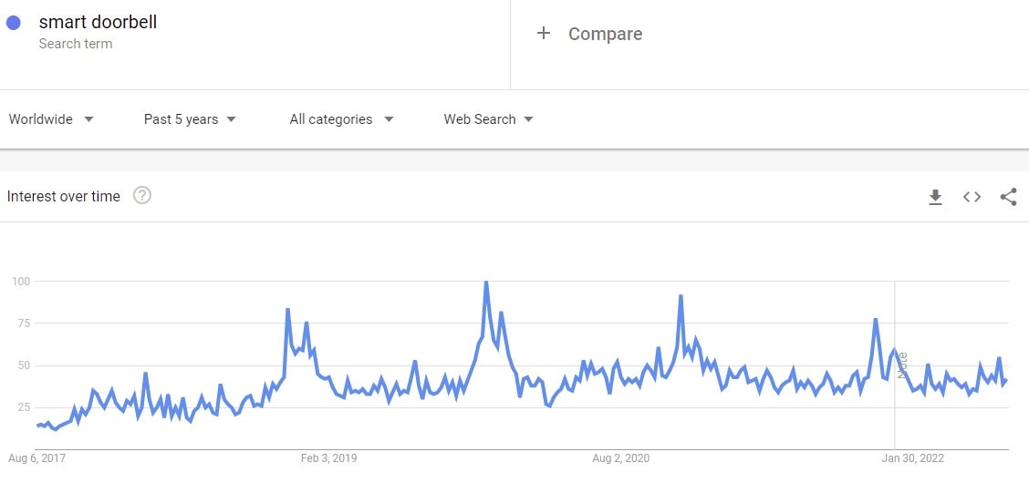The image size is (1029, 483).
Task: Click the Aug 2, 2020 axis label
Action: pos(621,458)
